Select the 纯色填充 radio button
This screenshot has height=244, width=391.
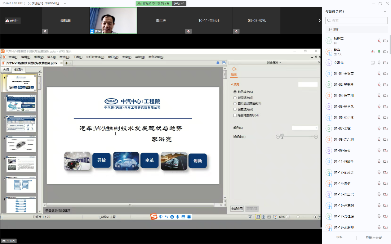[235, 92]
